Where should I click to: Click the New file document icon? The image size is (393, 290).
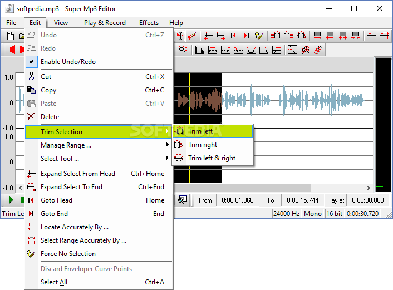pyautogui.click(x=10, y=36)
